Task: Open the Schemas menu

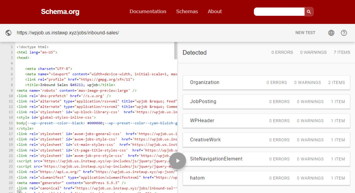Action: click(187, 11)
